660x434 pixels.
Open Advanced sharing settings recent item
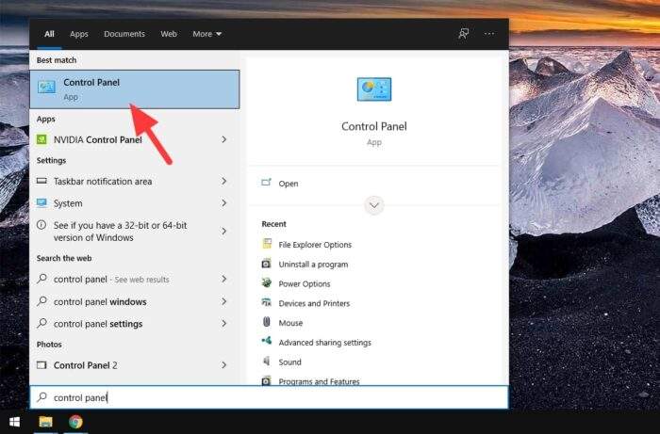coord(325,343)
